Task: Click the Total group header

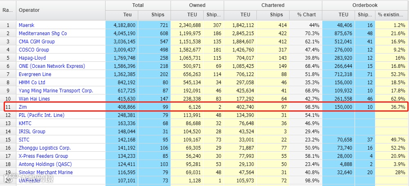Action: [x=138, y=5]
